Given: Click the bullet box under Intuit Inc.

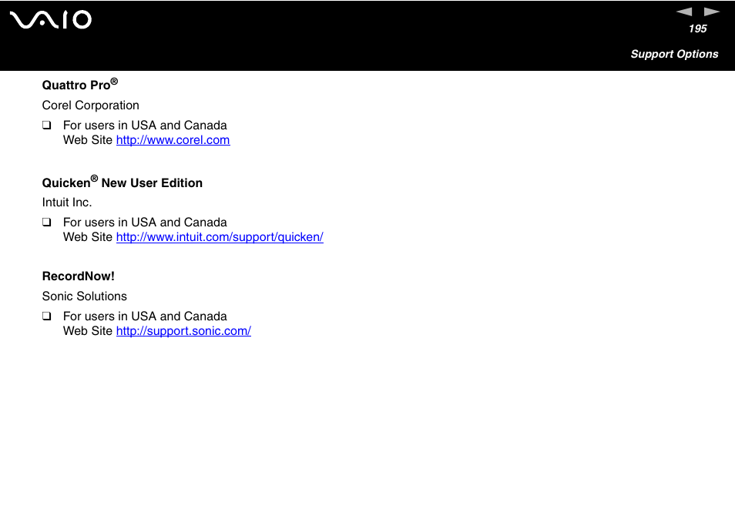Looking at the screenshot, I should tap(46, 222).
